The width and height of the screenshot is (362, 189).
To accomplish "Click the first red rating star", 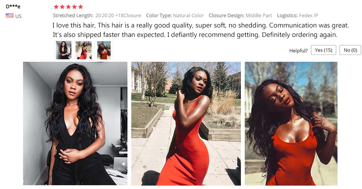I will pyautogui.click(x=56, y=7).
